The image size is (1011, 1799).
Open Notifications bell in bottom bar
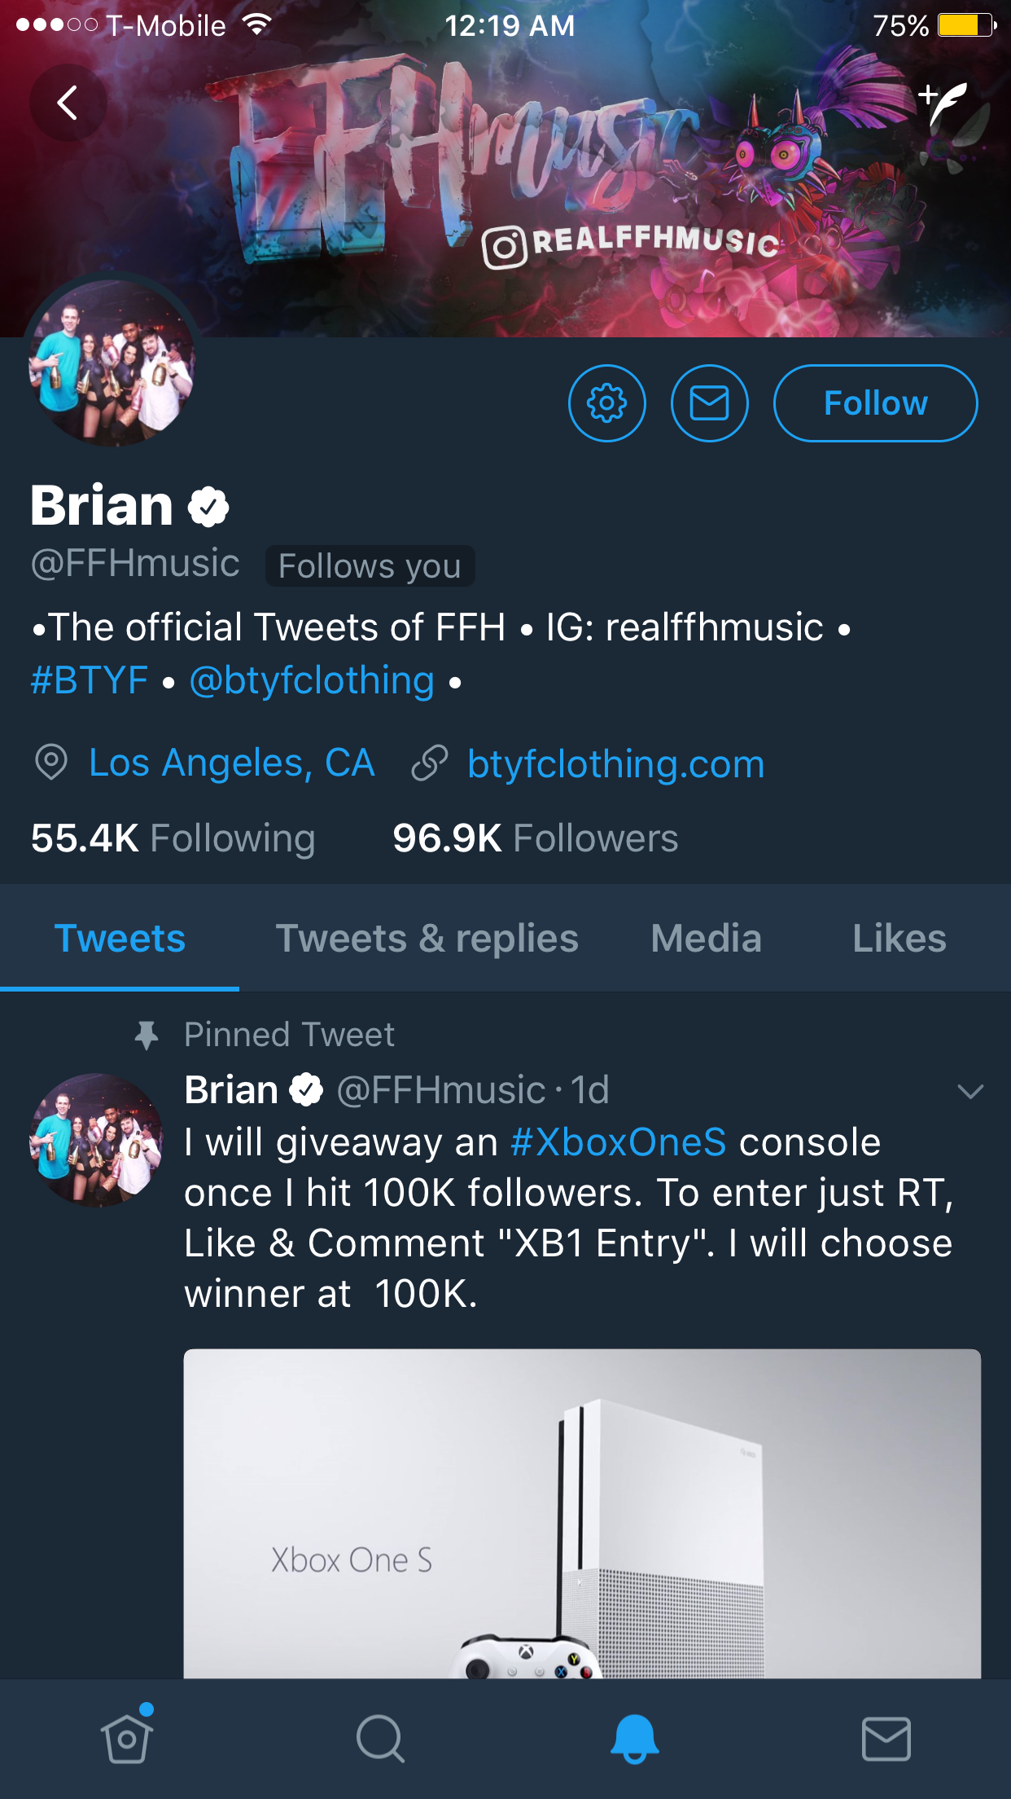click(634, 1739)
